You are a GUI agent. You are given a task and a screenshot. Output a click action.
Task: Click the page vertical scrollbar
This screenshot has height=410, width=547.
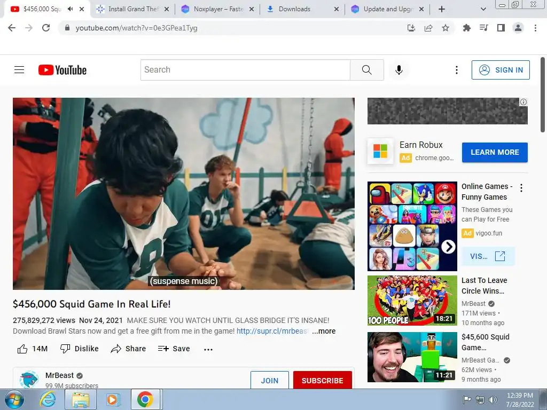[x=543, y=95]
